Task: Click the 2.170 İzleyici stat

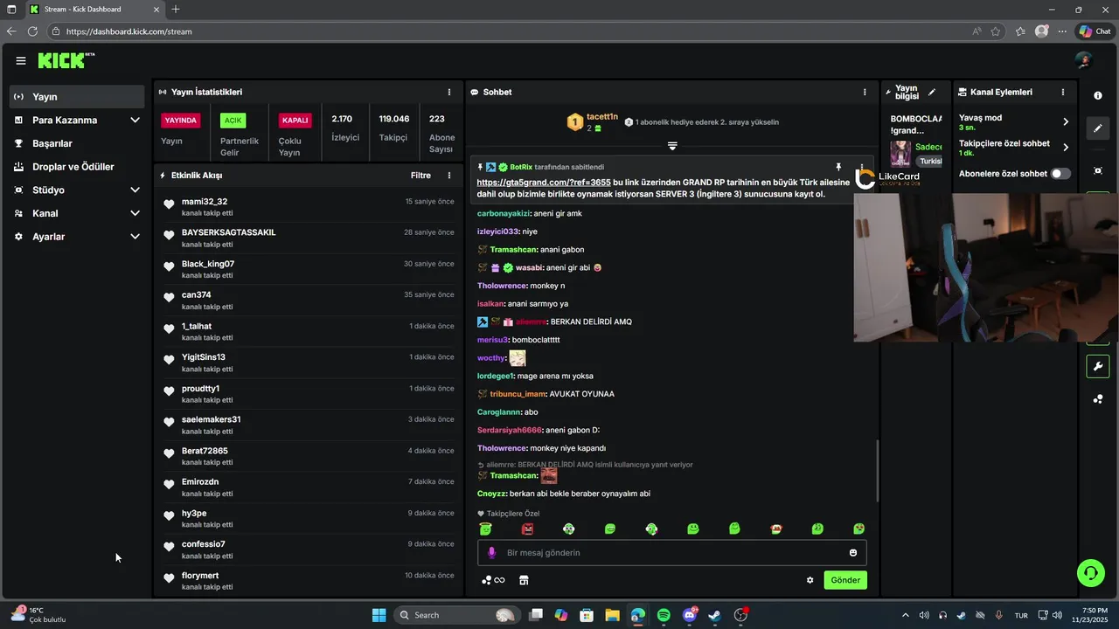Action: pos(345,128)
